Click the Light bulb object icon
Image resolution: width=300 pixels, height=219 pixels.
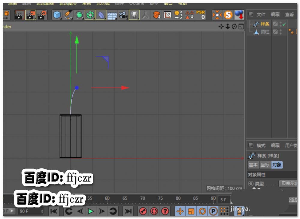pos(134,15)
